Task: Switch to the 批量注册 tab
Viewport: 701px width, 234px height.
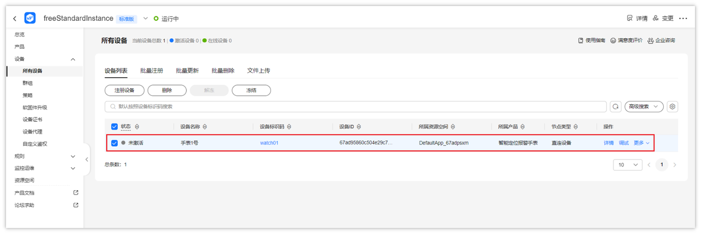Action: click(151, 71)
